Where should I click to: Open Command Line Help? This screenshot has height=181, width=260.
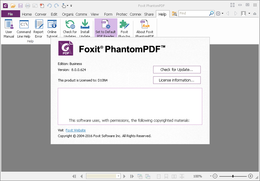[24, 29]
